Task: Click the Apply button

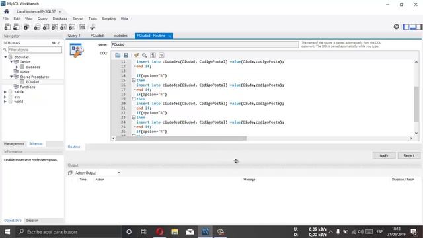Action: tap(383, 155)
